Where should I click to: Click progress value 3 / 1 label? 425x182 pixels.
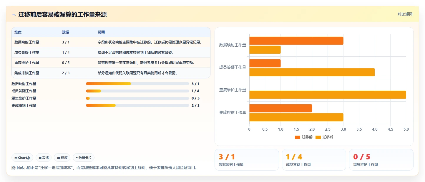(x=195, y=84)
